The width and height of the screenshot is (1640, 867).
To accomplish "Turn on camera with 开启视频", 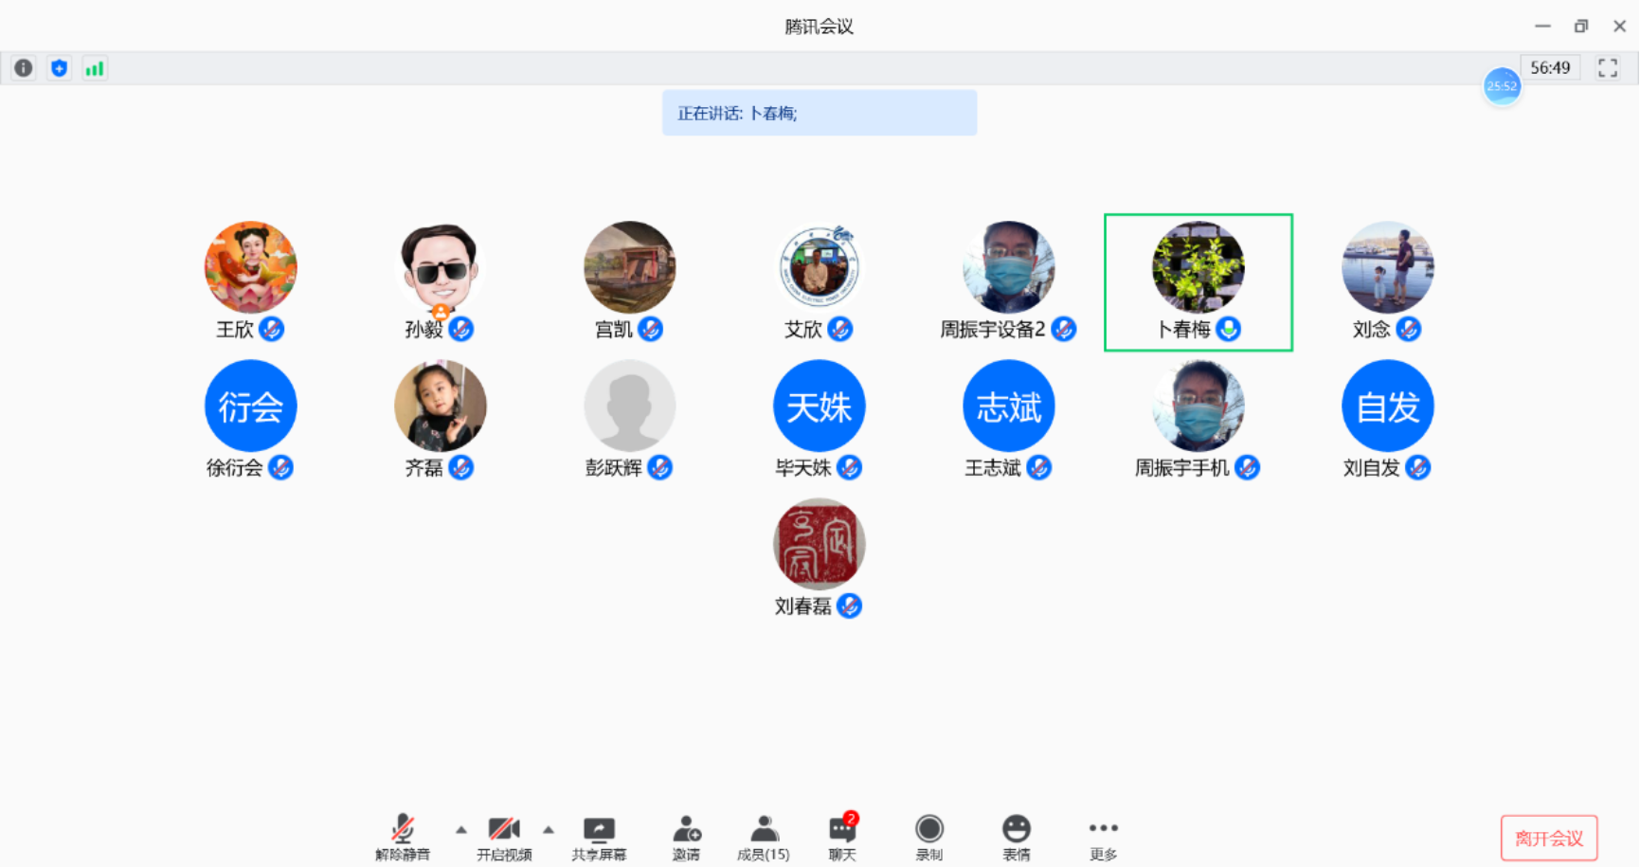I will (504, 838).
